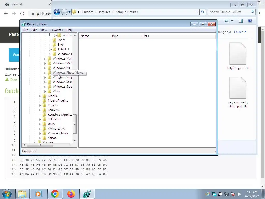Expand the Yahoo registry key

(40, 138)
